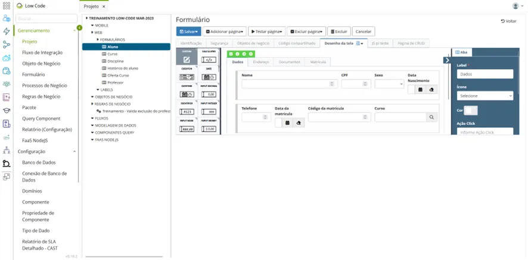Open the Salvar dropdown button
This screenshot has height=260, width=528.
pyautogui.click(x=188, y=32)
